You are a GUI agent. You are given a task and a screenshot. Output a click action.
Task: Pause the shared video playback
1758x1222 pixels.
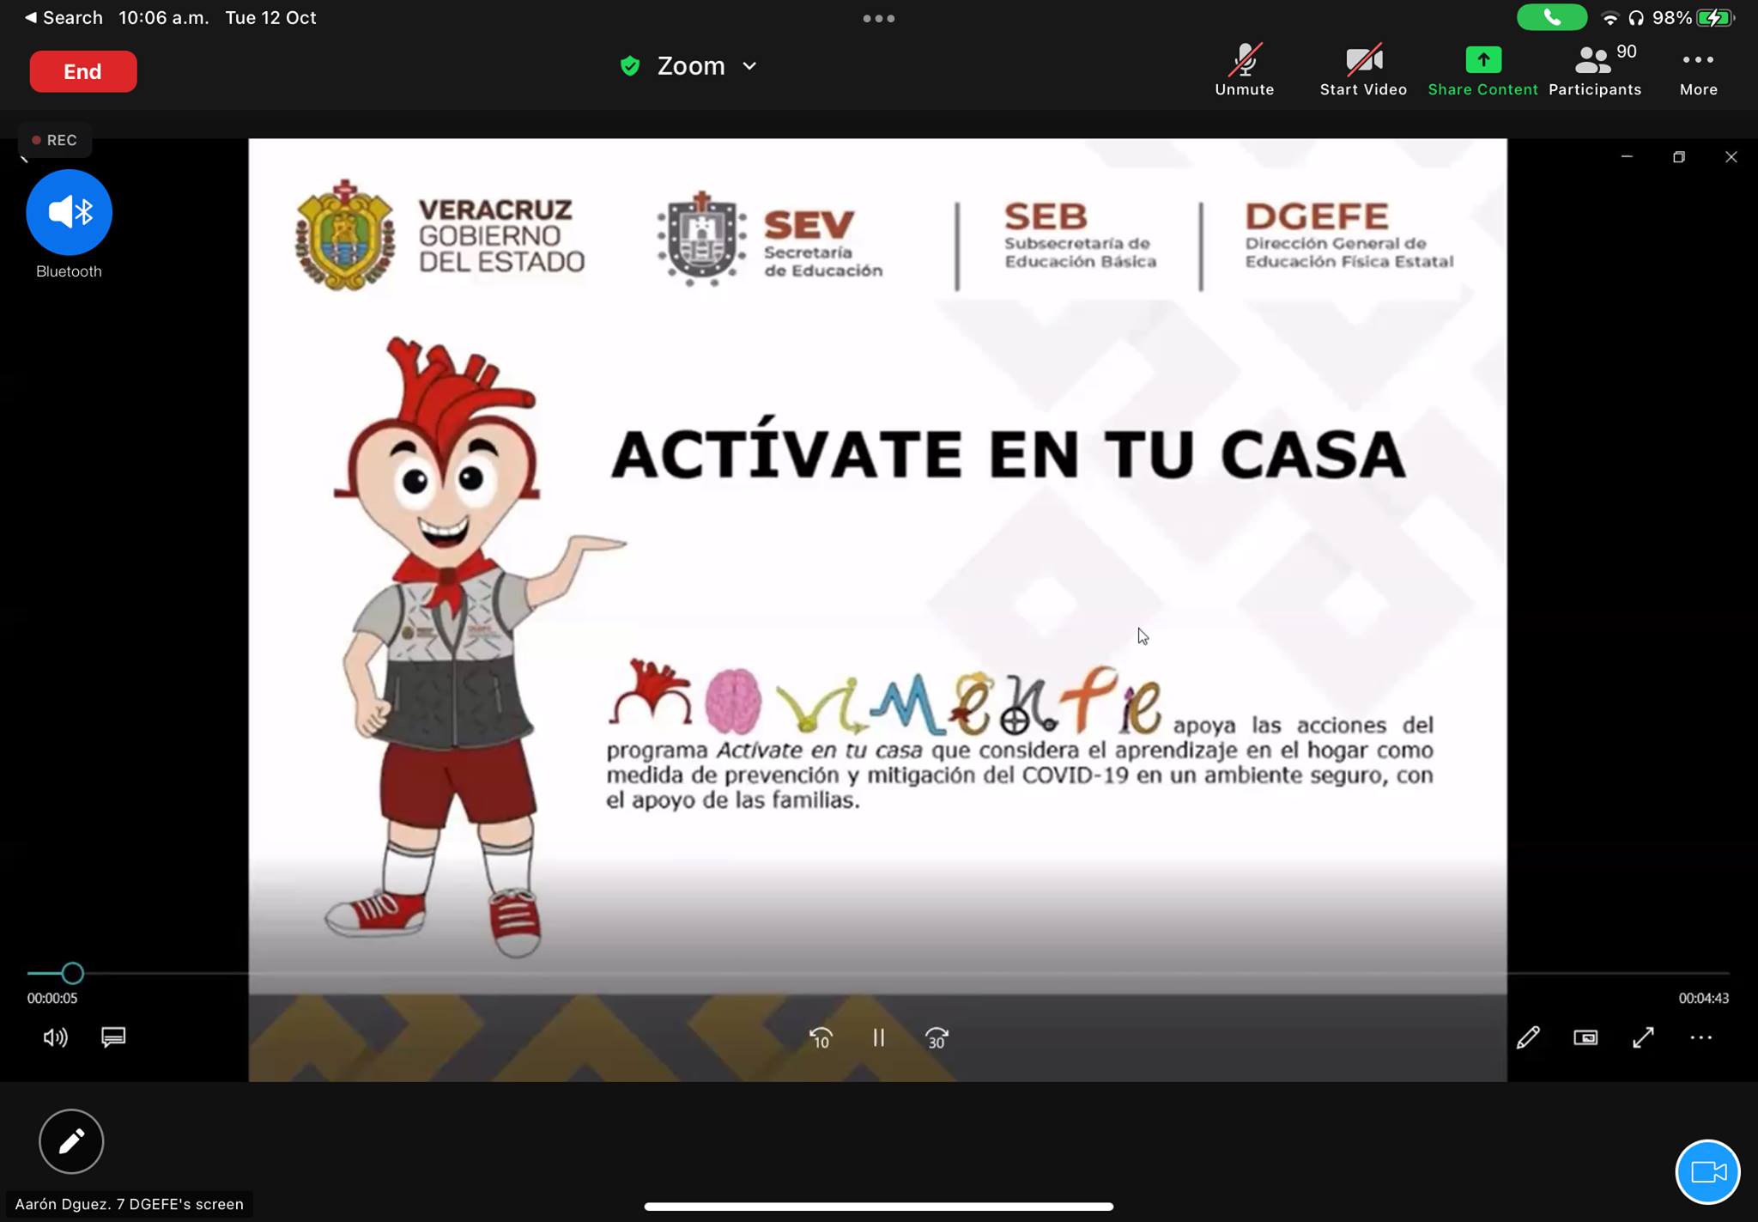tap(878, 1037)
